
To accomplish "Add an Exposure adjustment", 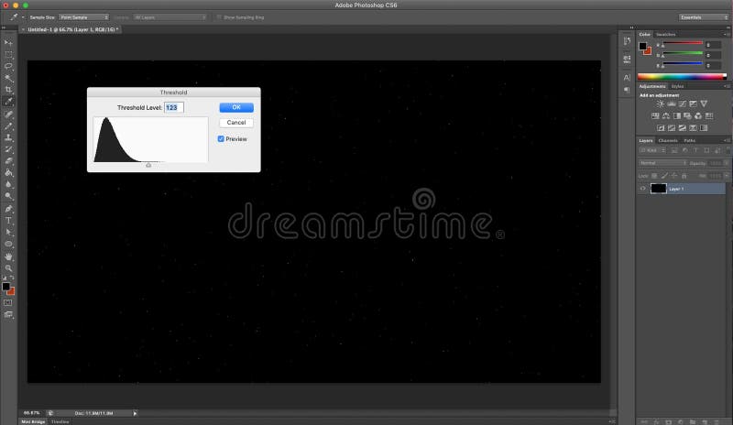I will [694, 104].
